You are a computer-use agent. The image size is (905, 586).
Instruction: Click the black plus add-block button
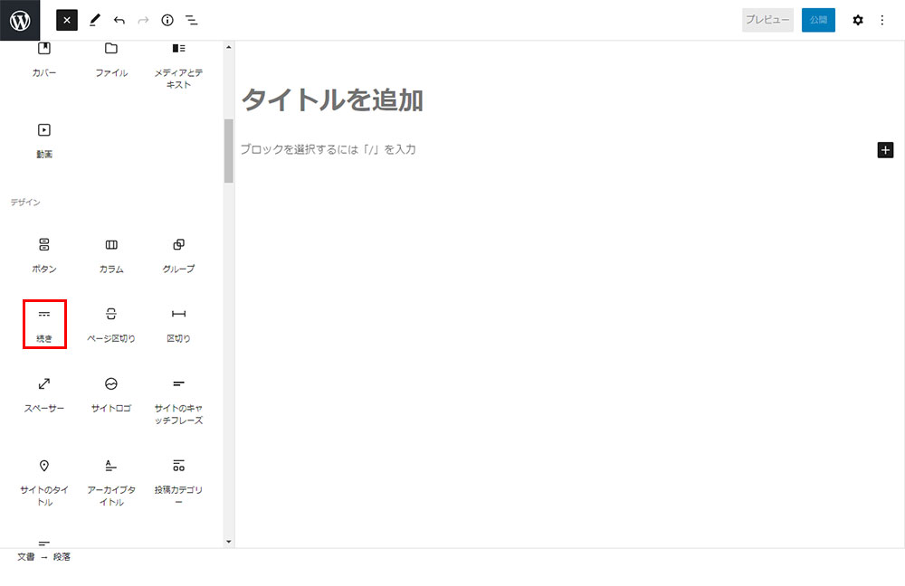[x=885, y=150]
